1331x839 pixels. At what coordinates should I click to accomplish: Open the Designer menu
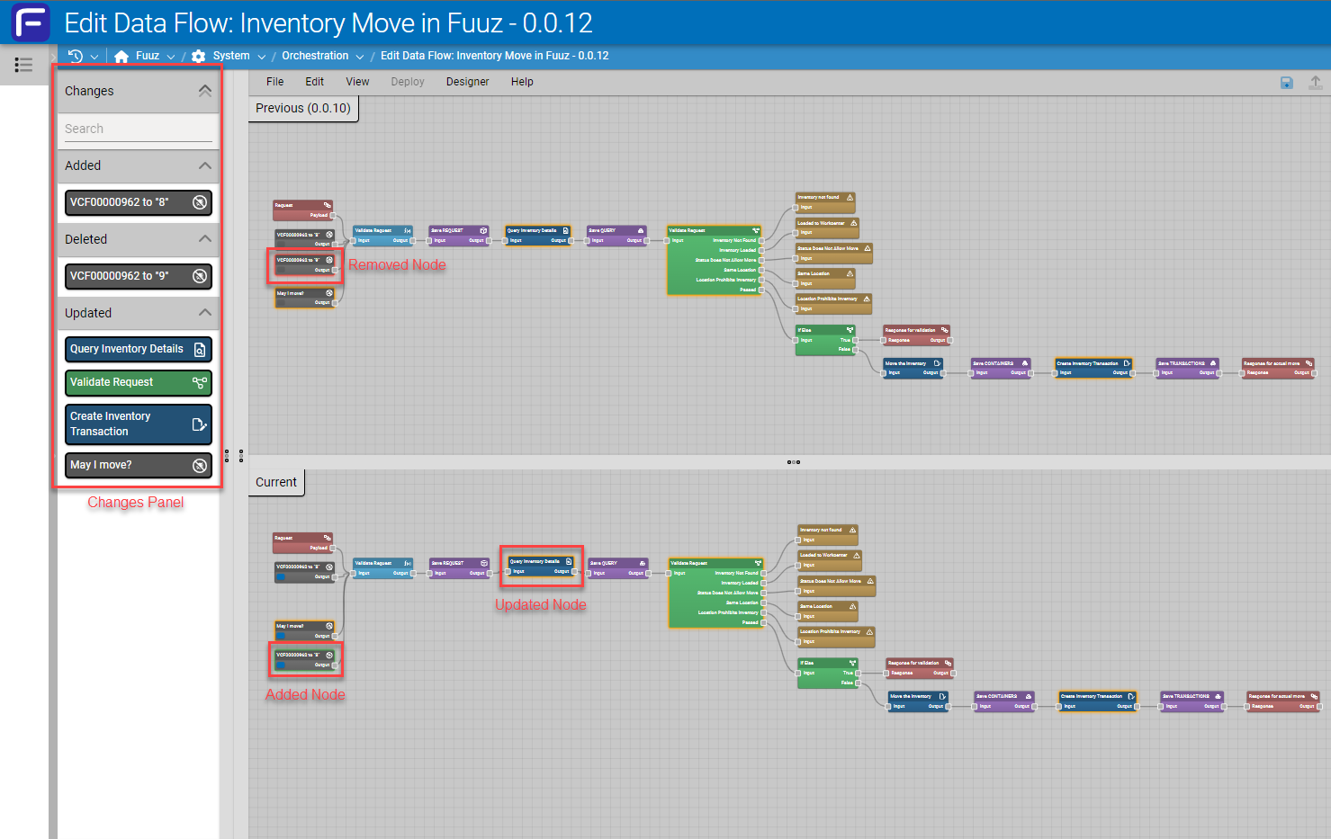pyautogui.click(x=467, y=82)
